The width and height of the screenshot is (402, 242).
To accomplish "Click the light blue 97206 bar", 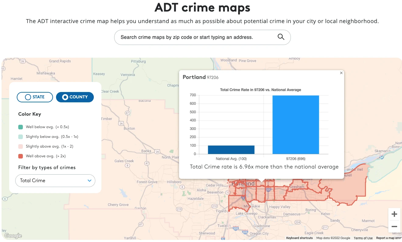I will point(296,124).
